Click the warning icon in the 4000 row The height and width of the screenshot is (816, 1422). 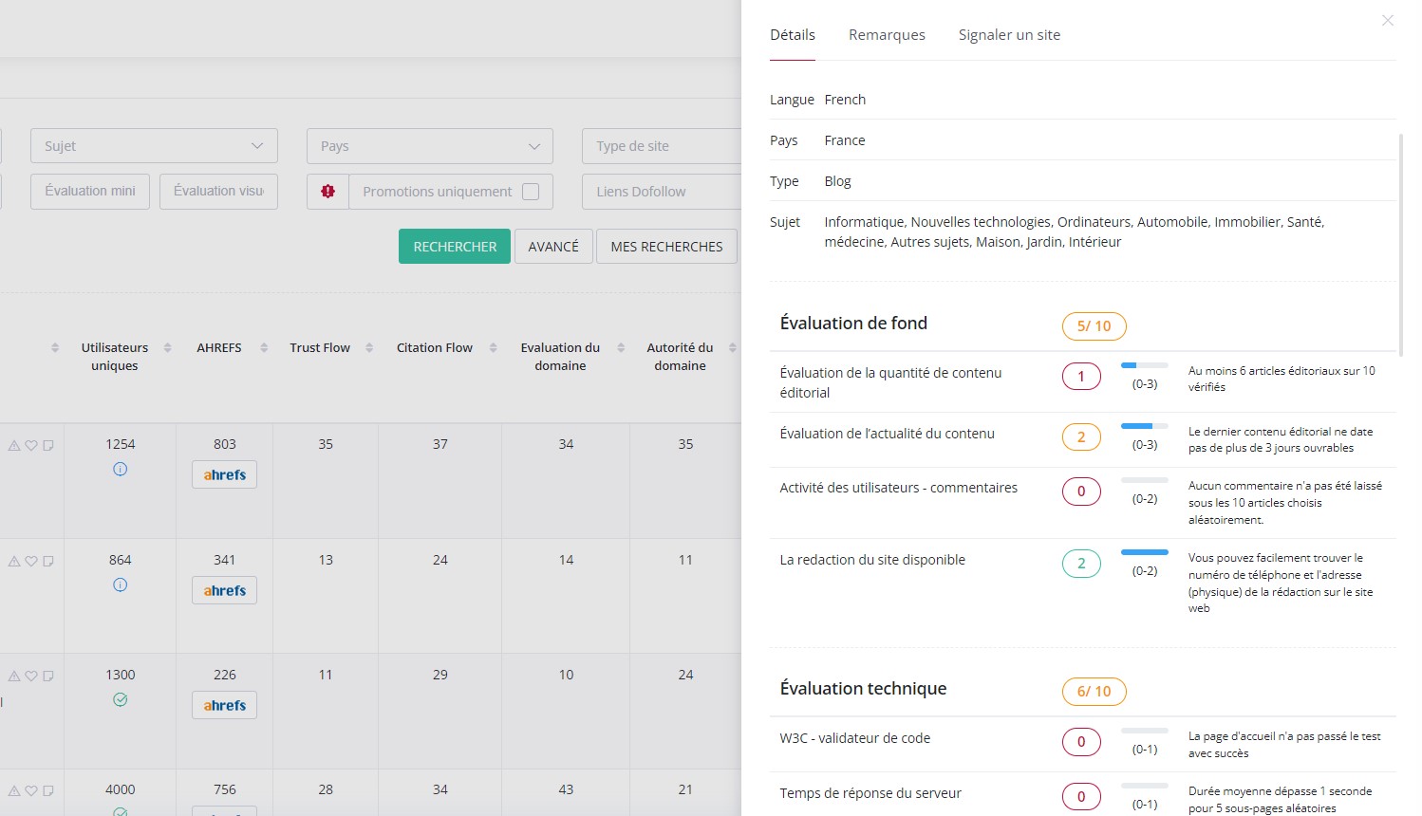[x=14, y=790]
